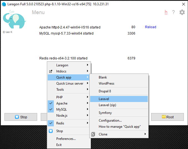This screenshot has width=188, height=149.
Task: Expand the Laragon submenu arrow
Action: pyautogui.click(x=88, y=65)
